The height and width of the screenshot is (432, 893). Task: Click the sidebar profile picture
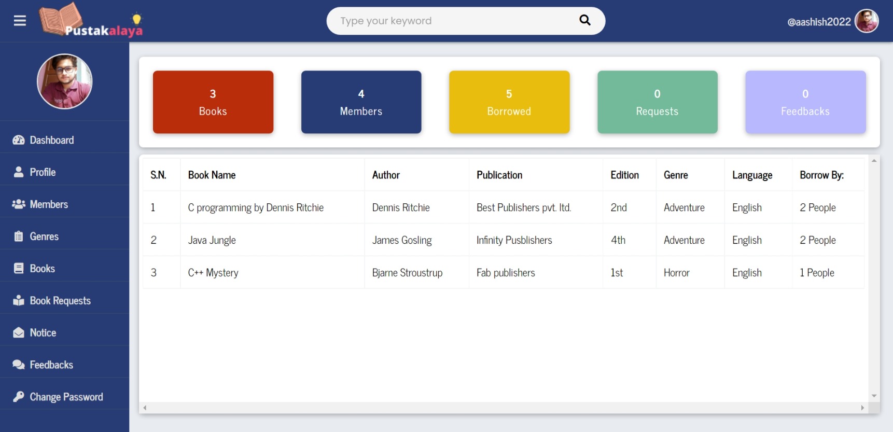point(64,81)
